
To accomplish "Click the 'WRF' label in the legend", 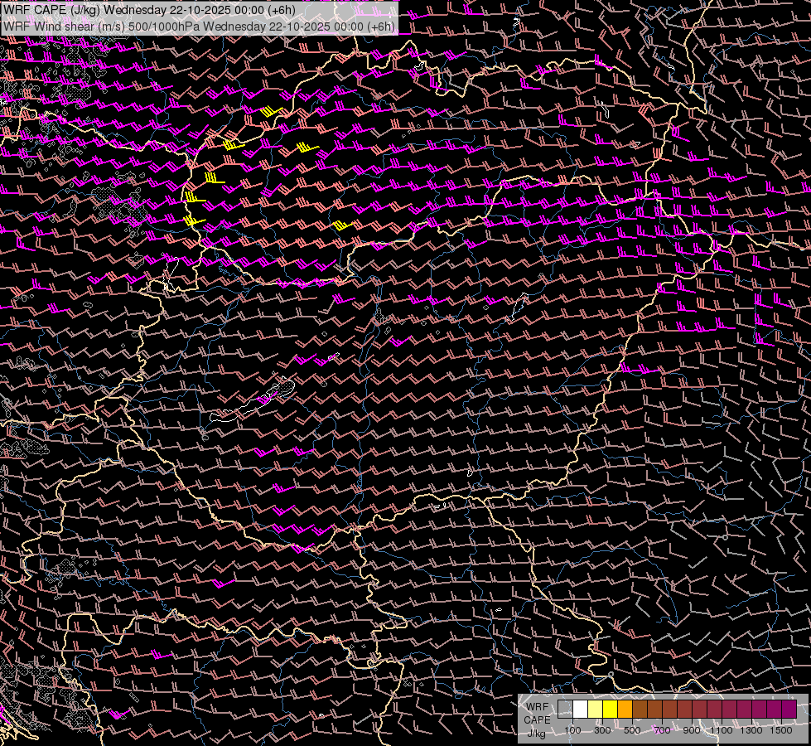I will 538,707.
